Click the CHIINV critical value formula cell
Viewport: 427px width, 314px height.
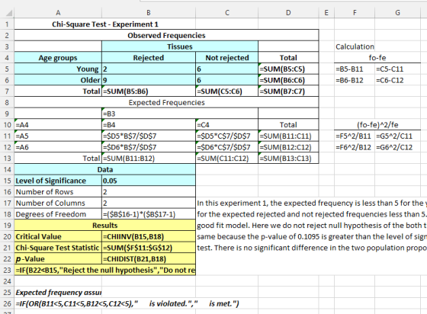tap(149, 236)
